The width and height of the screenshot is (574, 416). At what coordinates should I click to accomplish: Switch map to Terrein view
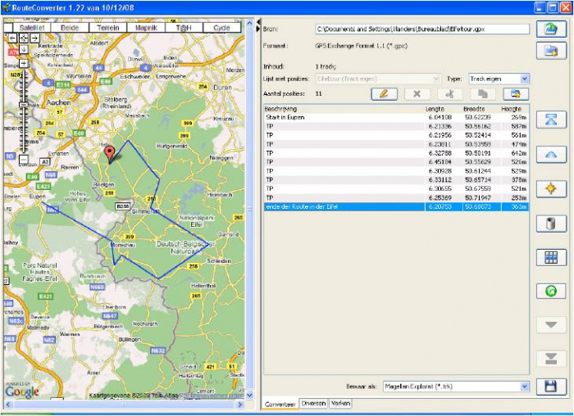click(108, 27)
